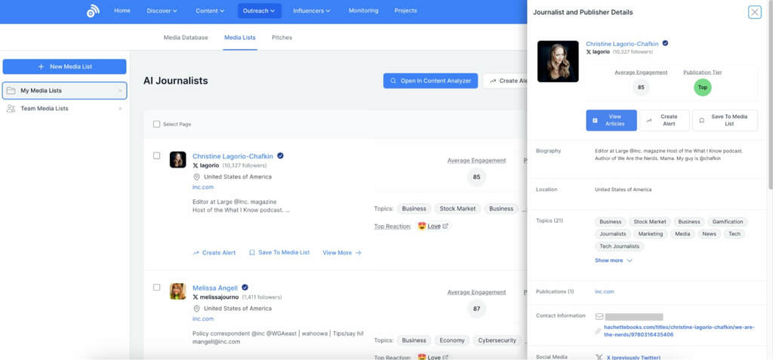This screenshot has height=360, width=773.
Task: Expand Show more topics in details panel
Action: [613, 260]
